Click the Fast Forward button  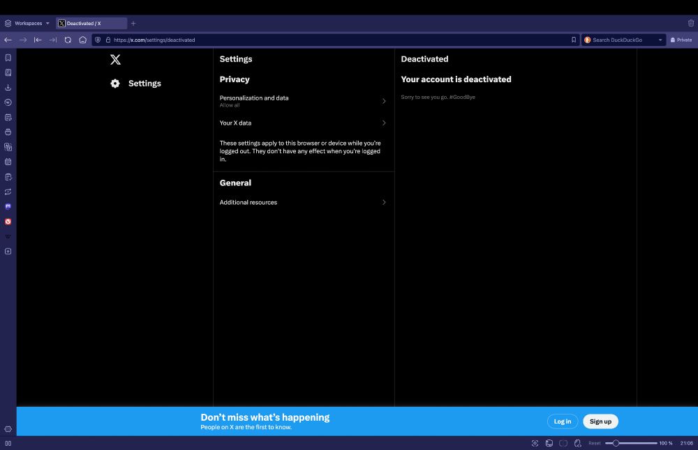pos(53,40)
